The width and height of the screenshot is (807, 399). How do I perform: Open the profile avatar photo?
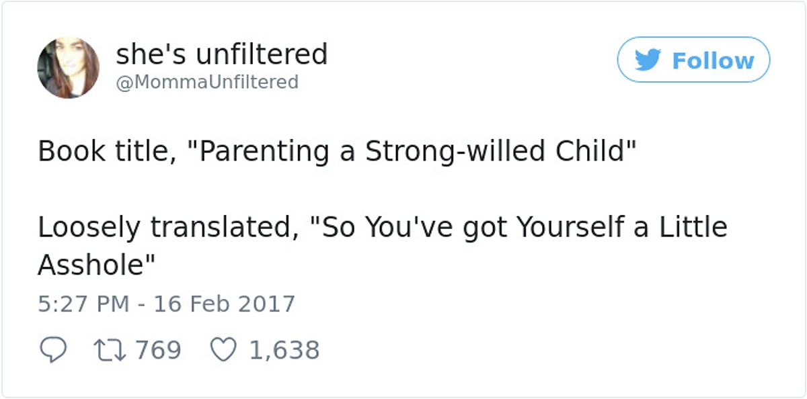68,68
